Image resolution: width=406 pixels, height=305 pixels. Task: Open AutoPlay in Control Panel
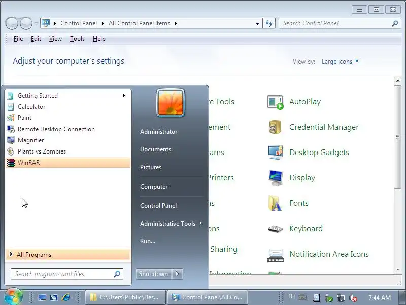(x=294, y=102)
